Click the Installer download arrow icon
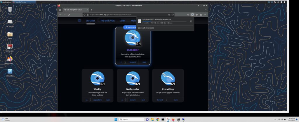The height and width of the screenshot is (122, 299). coord(121,62)
